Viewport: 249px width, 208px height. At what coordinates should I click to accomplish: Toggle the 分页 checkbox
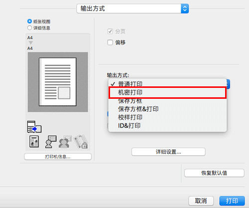coord(110,31)
